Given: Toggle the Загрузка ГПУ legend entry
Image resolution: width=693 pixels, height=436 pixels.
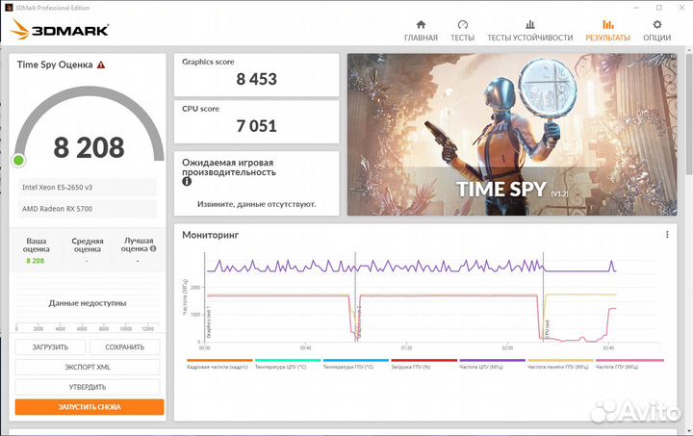Looking at the screenshot, I should point(423,365).
